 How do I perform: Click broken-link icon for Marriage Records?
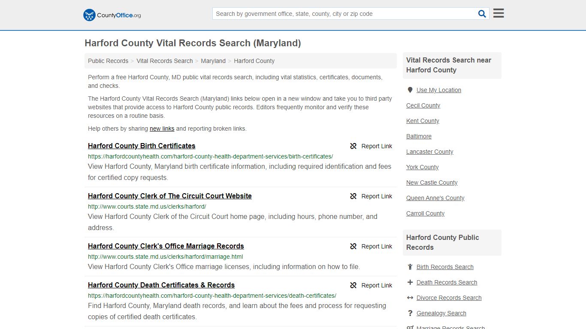[x=353, y=246]
